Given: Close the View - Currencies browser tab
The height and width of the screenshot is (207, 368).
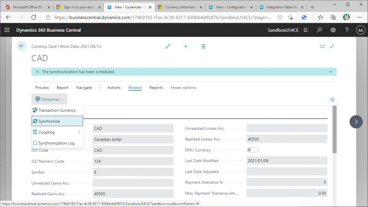Looking at the screenshot, I should click(x=150, y=7).
